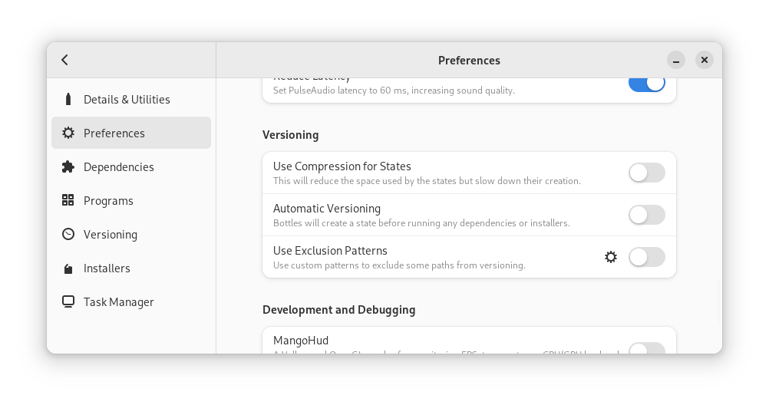
Task: Click the Dependencies puzzle piece icon
Action: pyautogui.click(x=68, y=166)
